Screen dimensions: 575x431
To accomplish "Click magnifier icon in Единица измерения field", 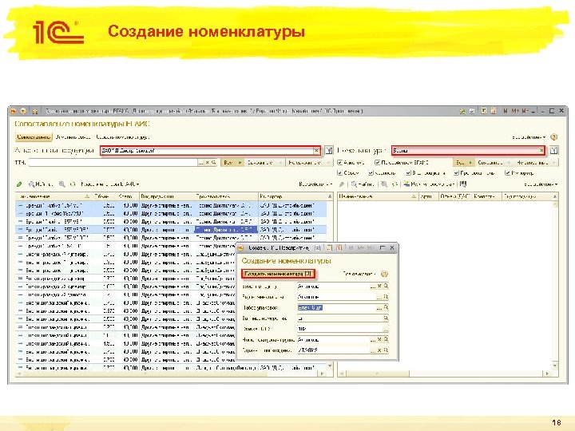I will point(386,318).
